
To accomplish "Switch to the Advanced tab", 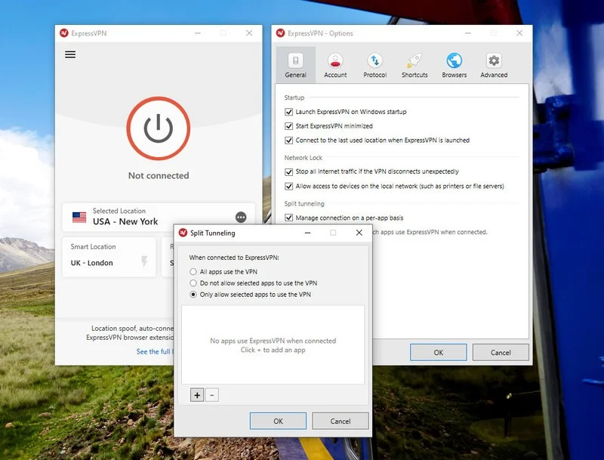I will (x=494, y=65).
